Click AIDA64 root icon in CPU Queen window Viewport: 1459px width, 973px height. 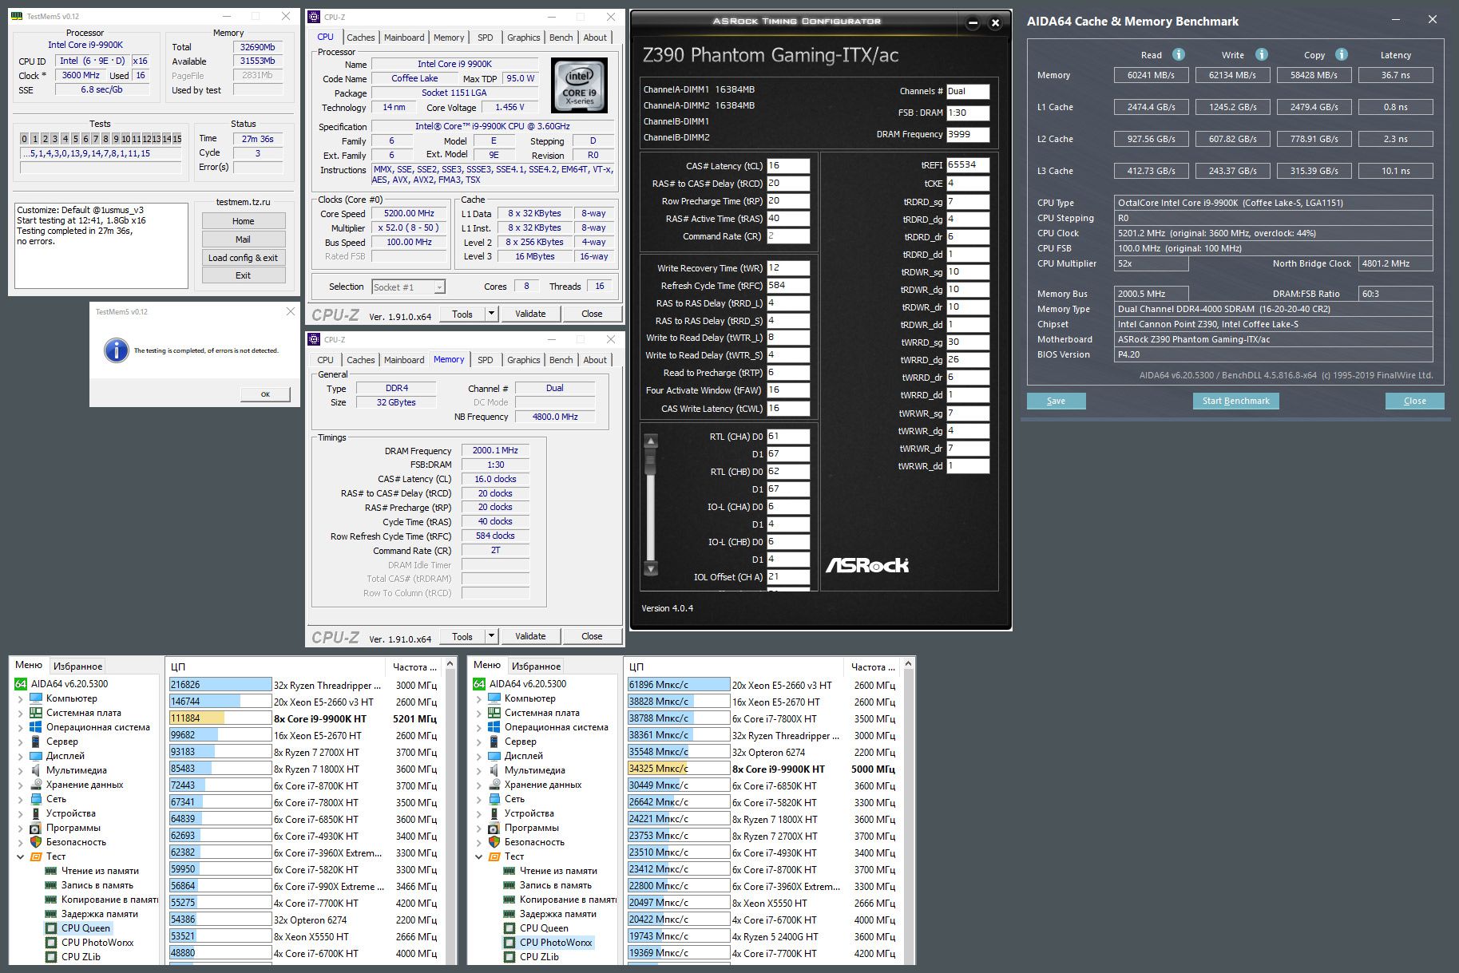pos(21,684)
